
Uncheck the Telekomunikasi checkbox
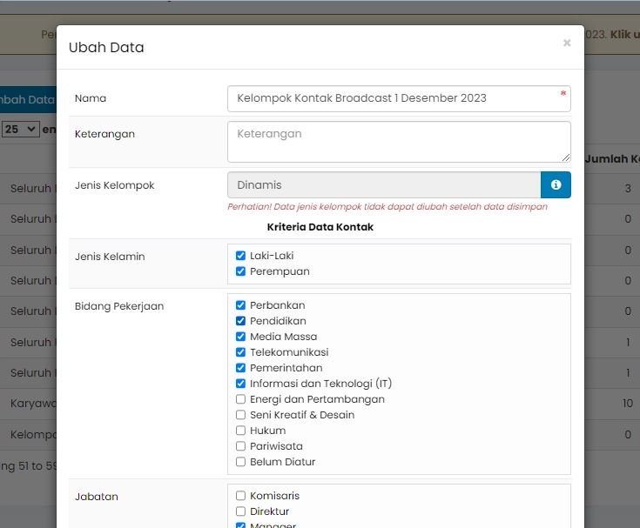[x=241, y=352]
